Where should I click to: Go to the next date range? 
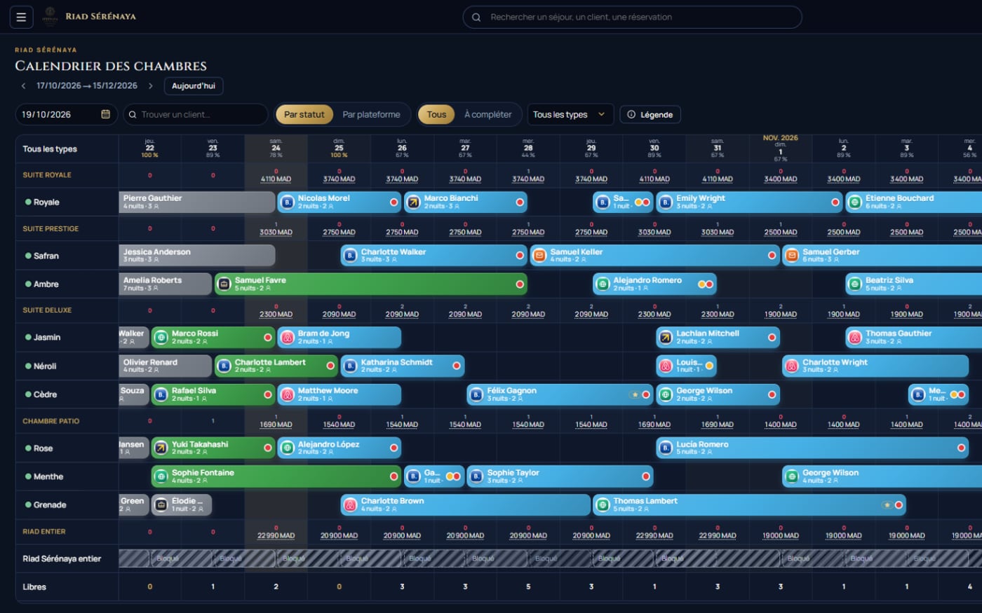150,86
